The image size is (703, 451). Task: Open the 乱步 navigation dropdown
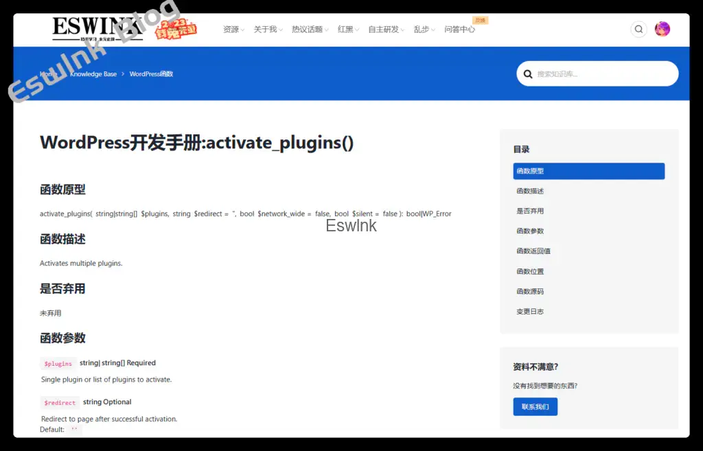point(424,30)
